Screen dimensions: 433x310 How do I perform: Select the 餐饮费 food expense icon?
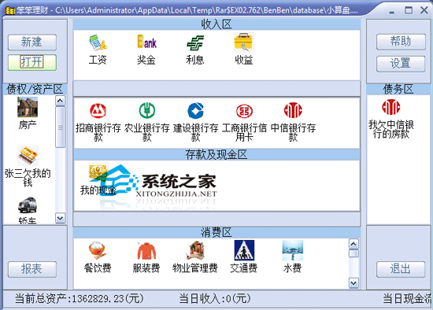97,250
